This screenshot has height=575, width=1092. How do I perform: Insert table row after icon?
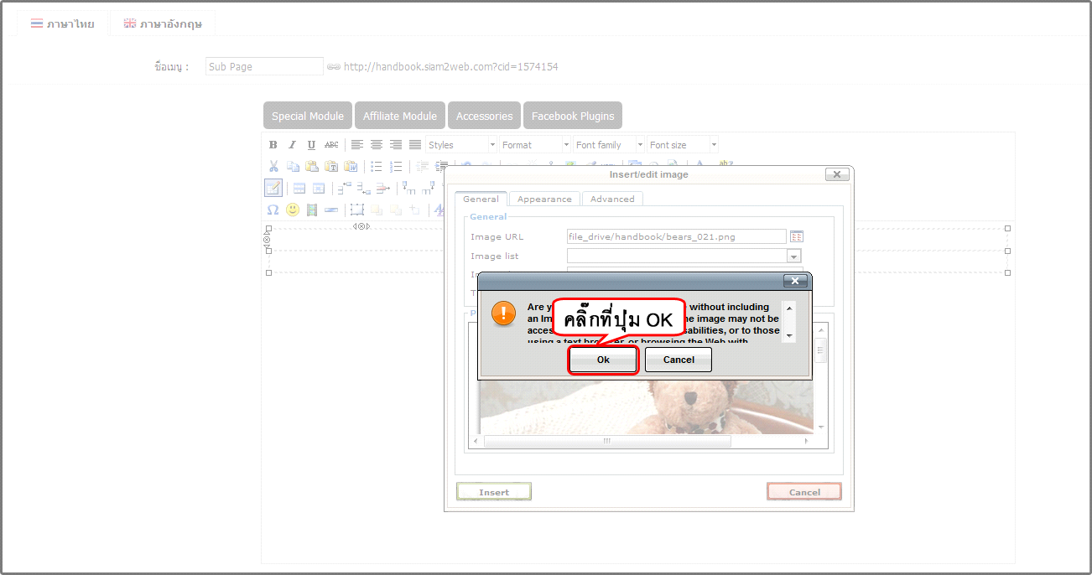(x=363, y=188)
